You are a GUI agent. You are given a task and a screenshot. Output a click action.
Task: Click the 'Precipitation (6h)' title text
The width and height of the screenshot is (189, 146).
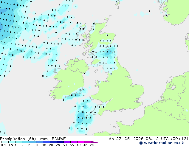point(18,139)
